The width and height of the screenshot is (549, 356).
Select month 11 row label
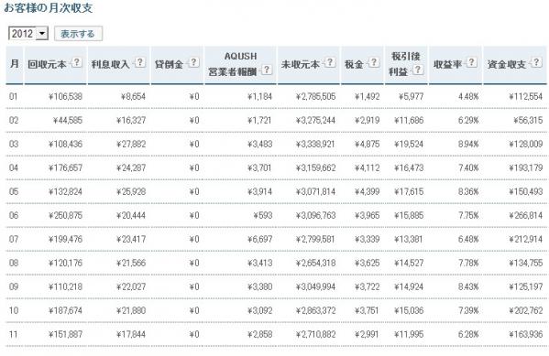[14, 334]
